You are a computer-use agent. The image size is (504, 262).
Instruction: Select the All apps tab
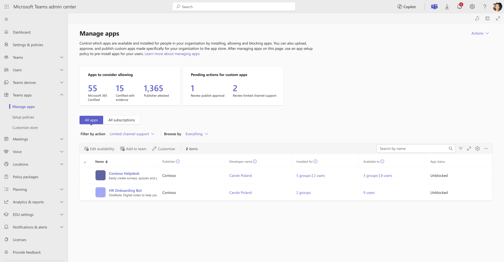pyautogui.click(x=91, y=120)
